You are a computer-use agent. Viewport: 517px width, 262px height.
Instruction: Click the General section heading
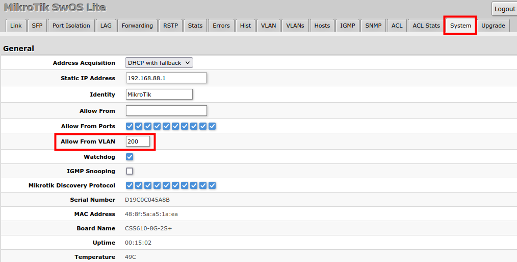pos(19,49)
